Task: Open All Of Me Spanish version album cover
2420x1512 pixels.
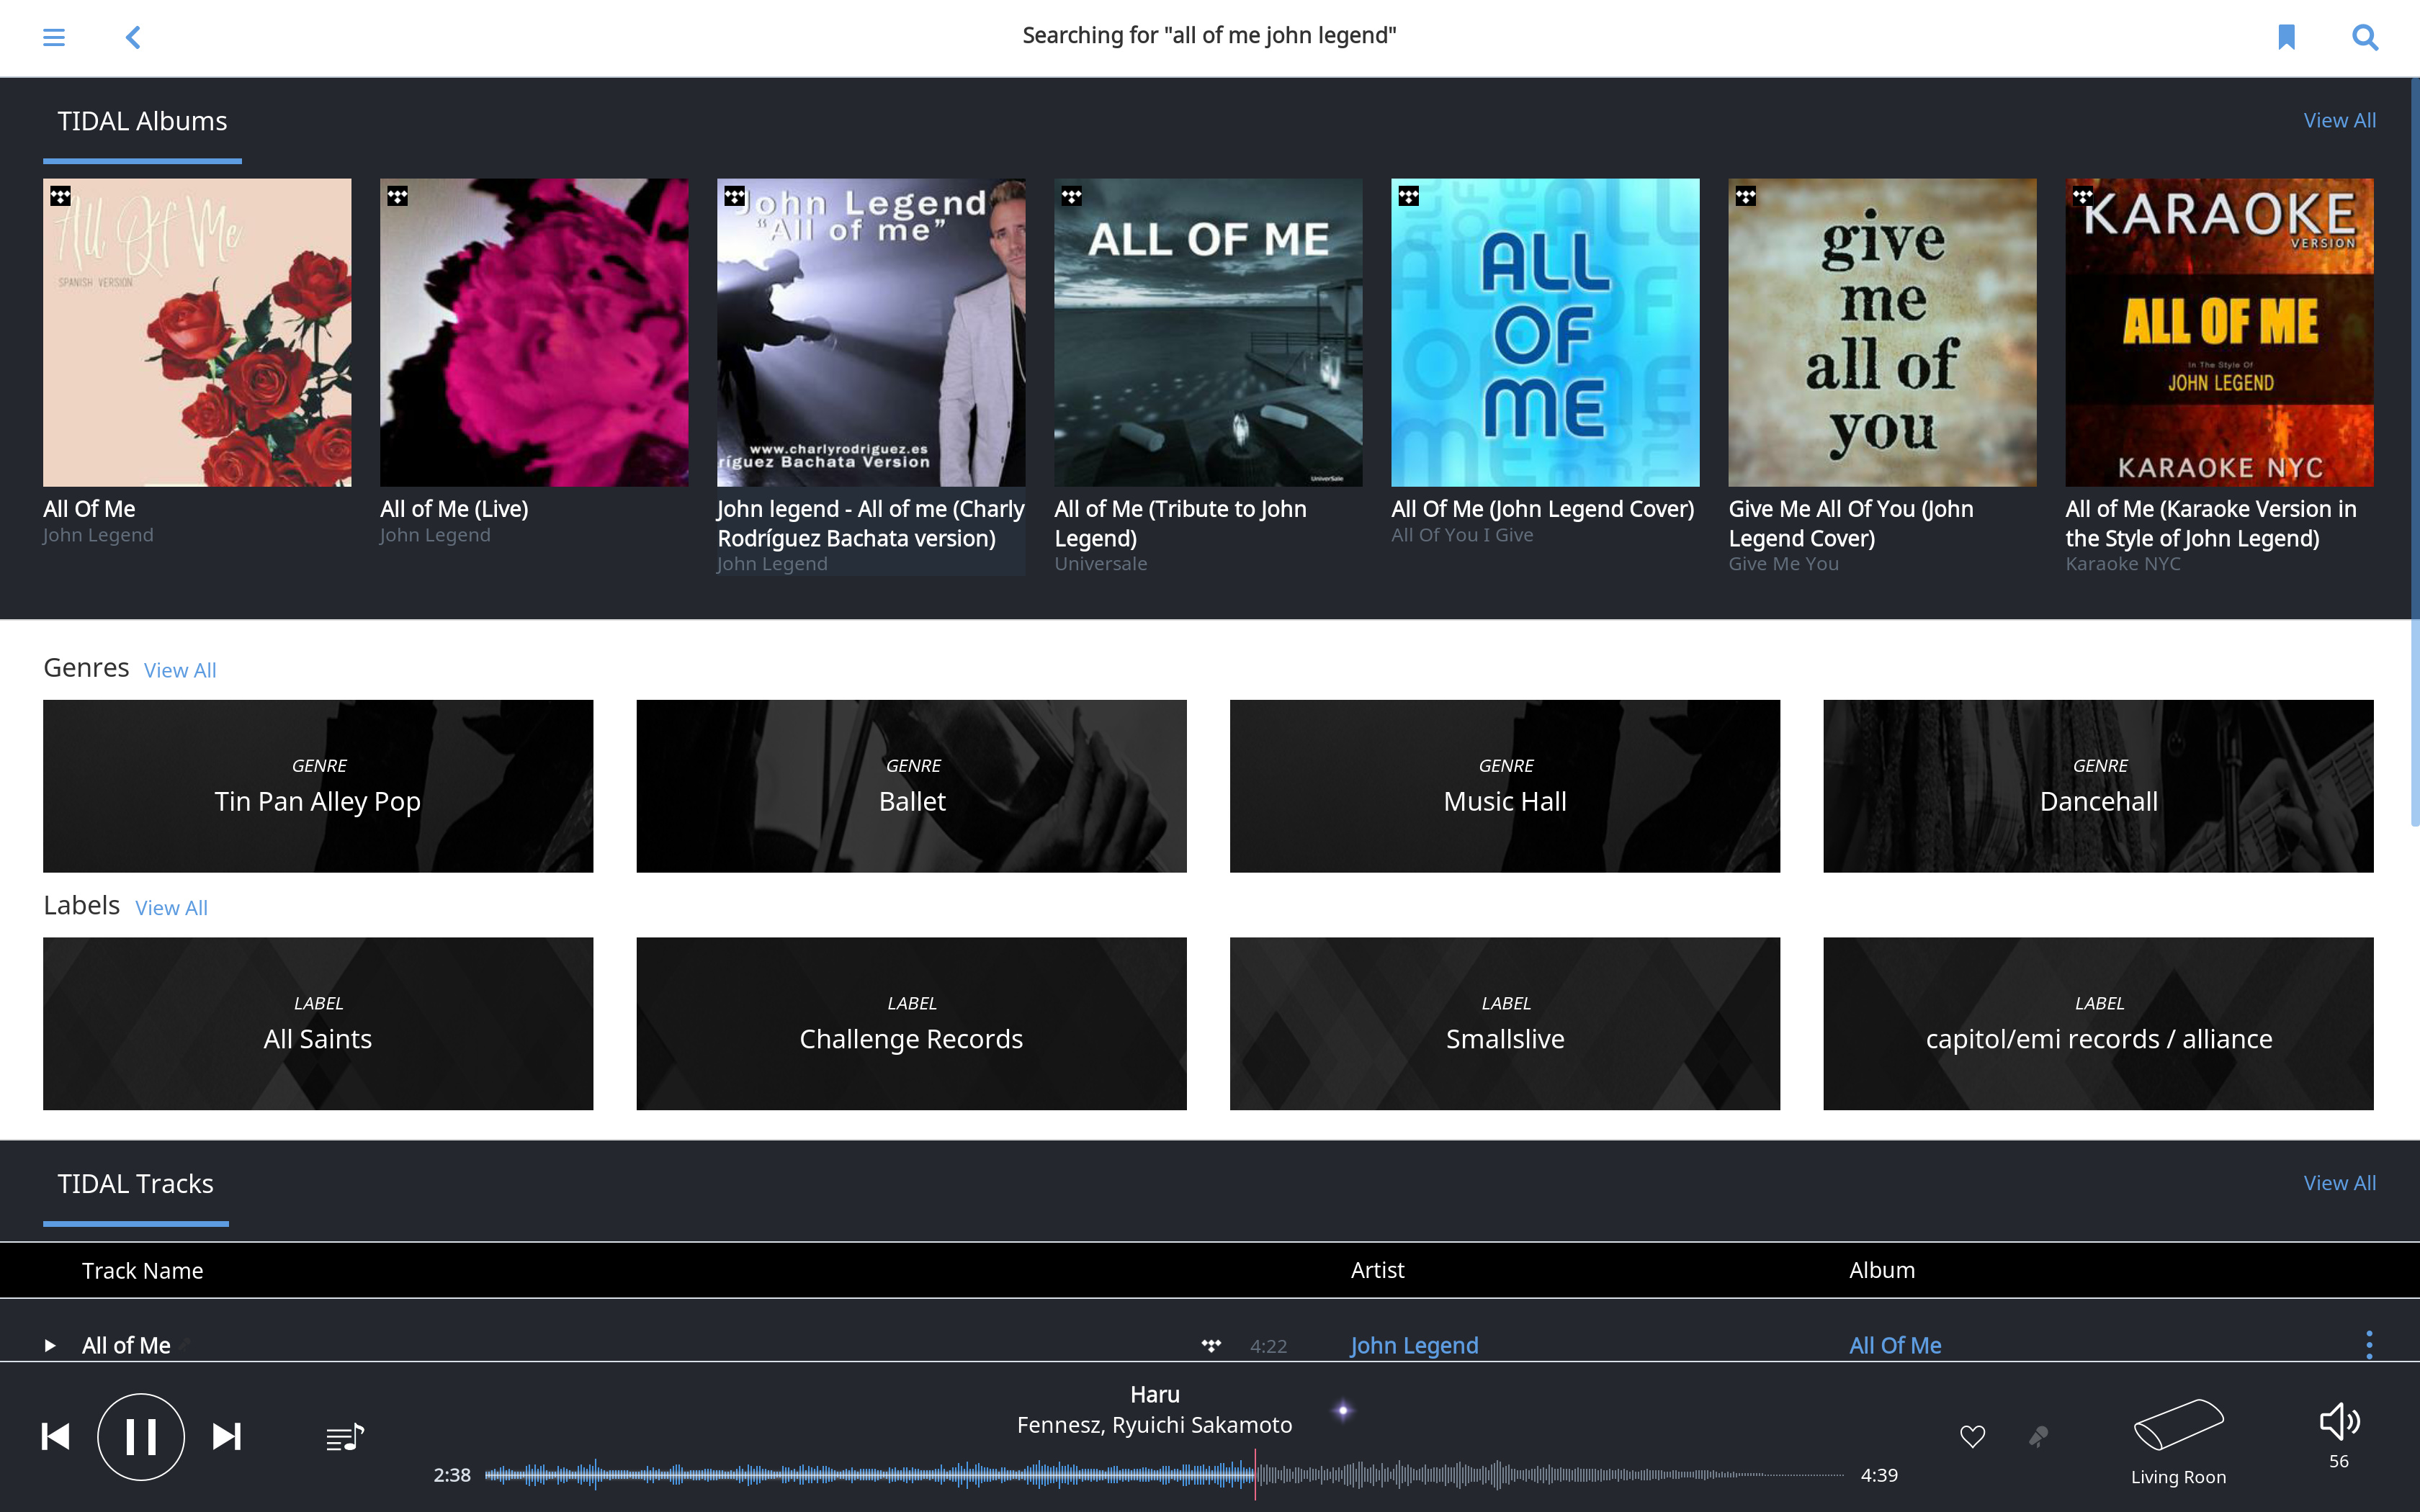Action: point(197,333)
